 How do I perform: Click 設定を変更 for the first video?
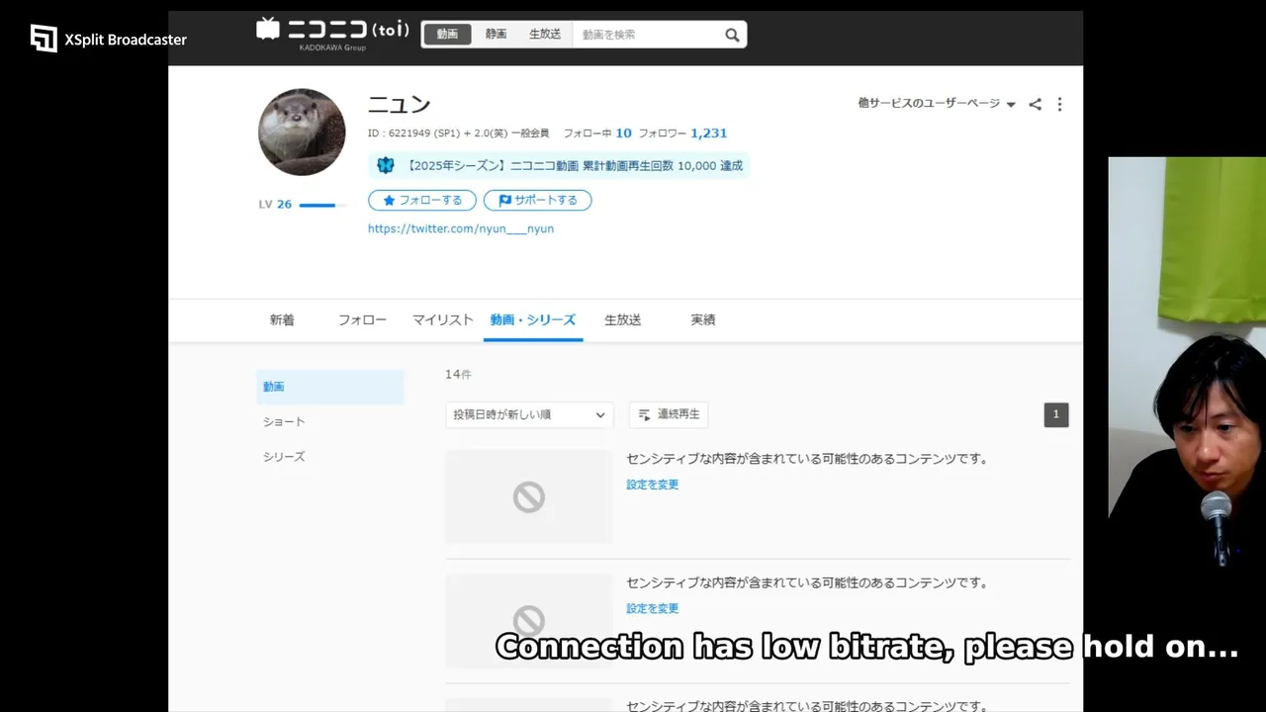point(653,485)
